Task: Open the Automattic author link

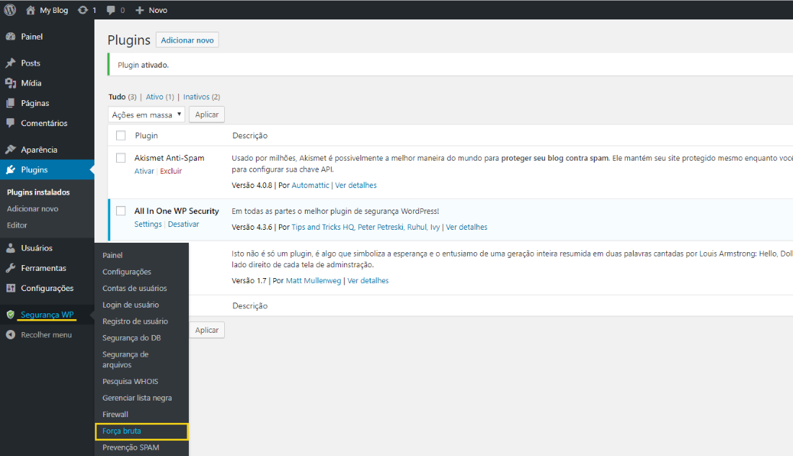Action: (x=310, y=186)
